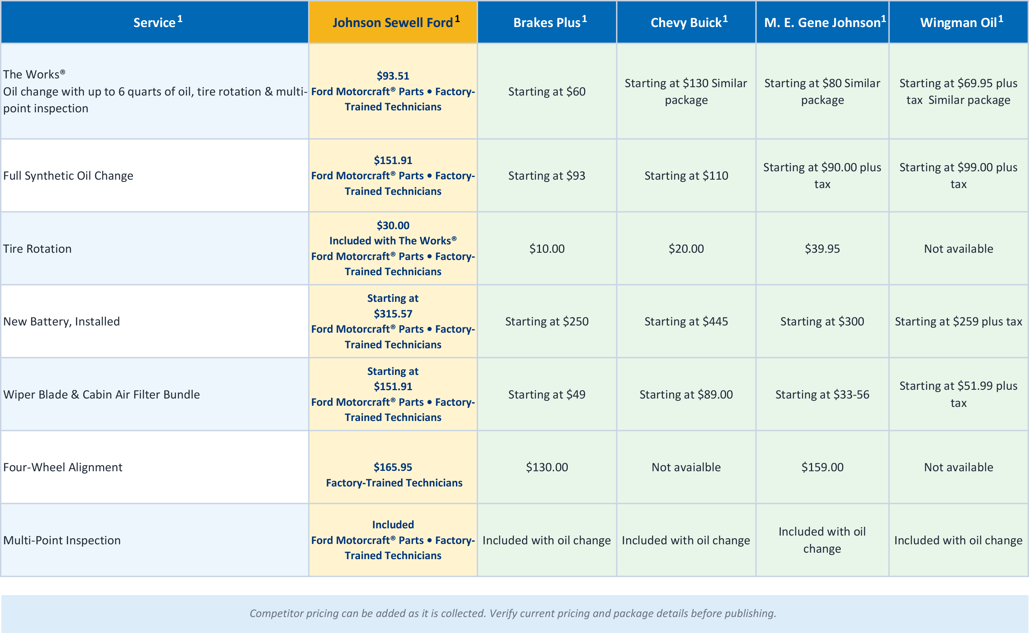Select Starting at $130 Similar package cell
This screenshot has height=633, width=1029.
[686, 91]
